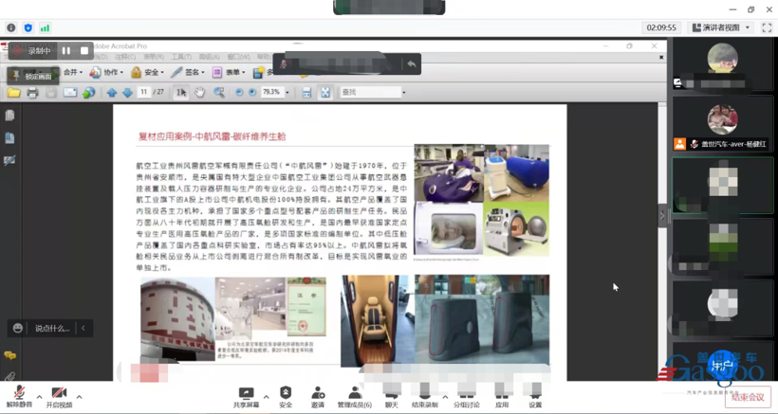
Task: Open the 高级(A) menu
Action: click(x=210, y=57)
